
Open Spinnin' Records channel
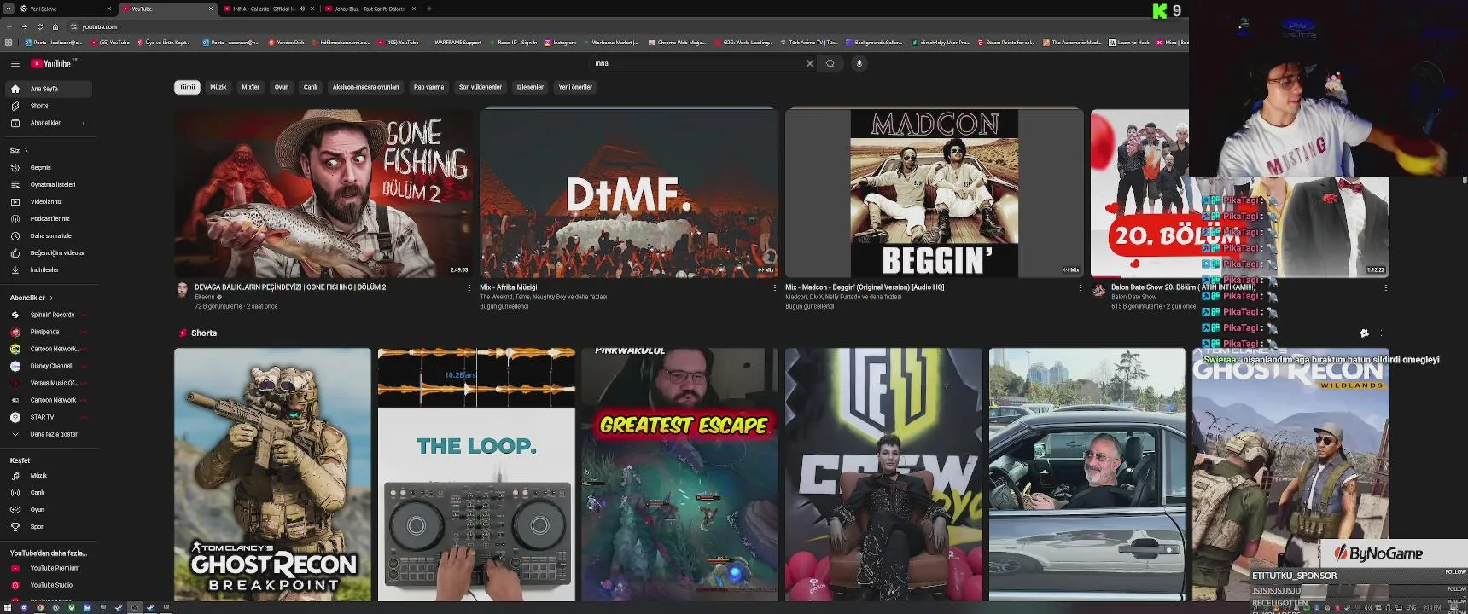(x=48, y=315)
